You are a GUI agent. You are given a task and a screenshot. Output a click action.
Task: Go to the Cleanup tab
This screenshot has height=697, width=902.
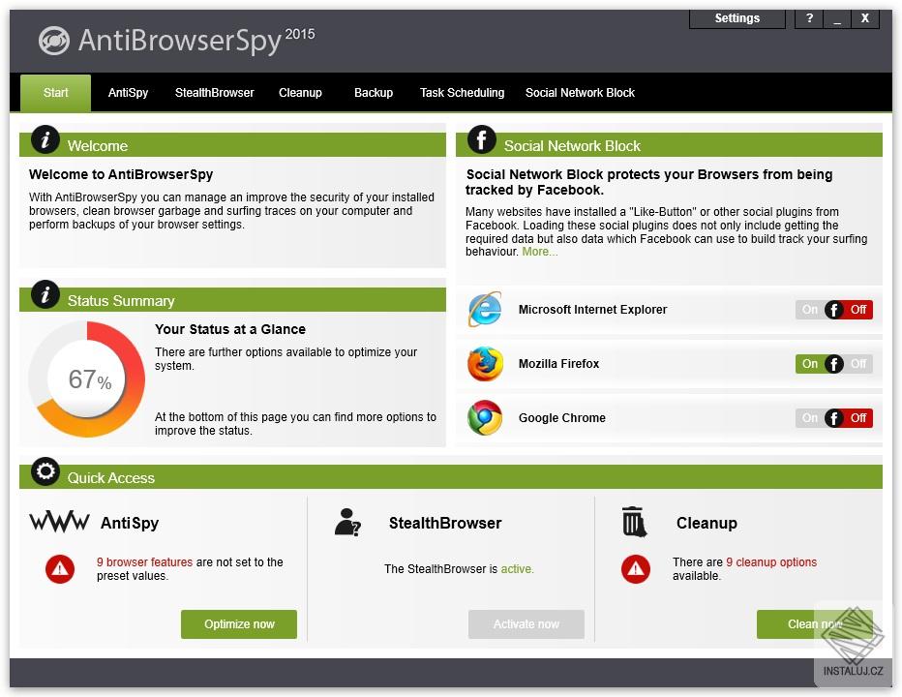click(300, 93)
